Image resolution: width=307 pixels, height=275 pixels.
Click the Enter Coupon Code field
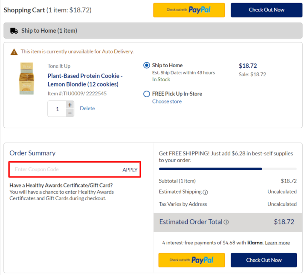pyautogui.click(x=64, y=169)
